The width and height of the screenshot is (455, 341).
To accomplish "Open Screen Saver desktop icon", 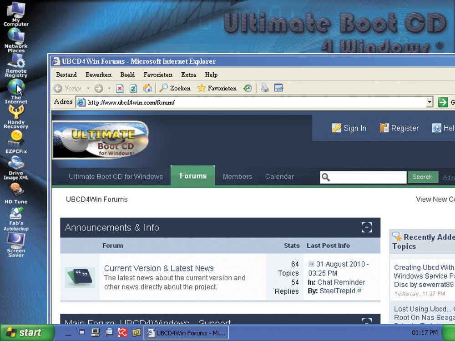I will point(16,245).
